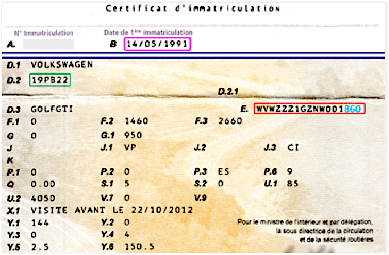Click the 'Date de 1ère immatriculation' label
The height and width of the screenshot is (255, 389).
tap(148, 32)
